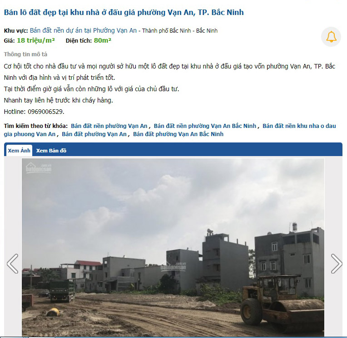The image size is (347, 338).
Task: Click the Thành phố Bắc Ninh location text
Action: [x=166, y=30]
